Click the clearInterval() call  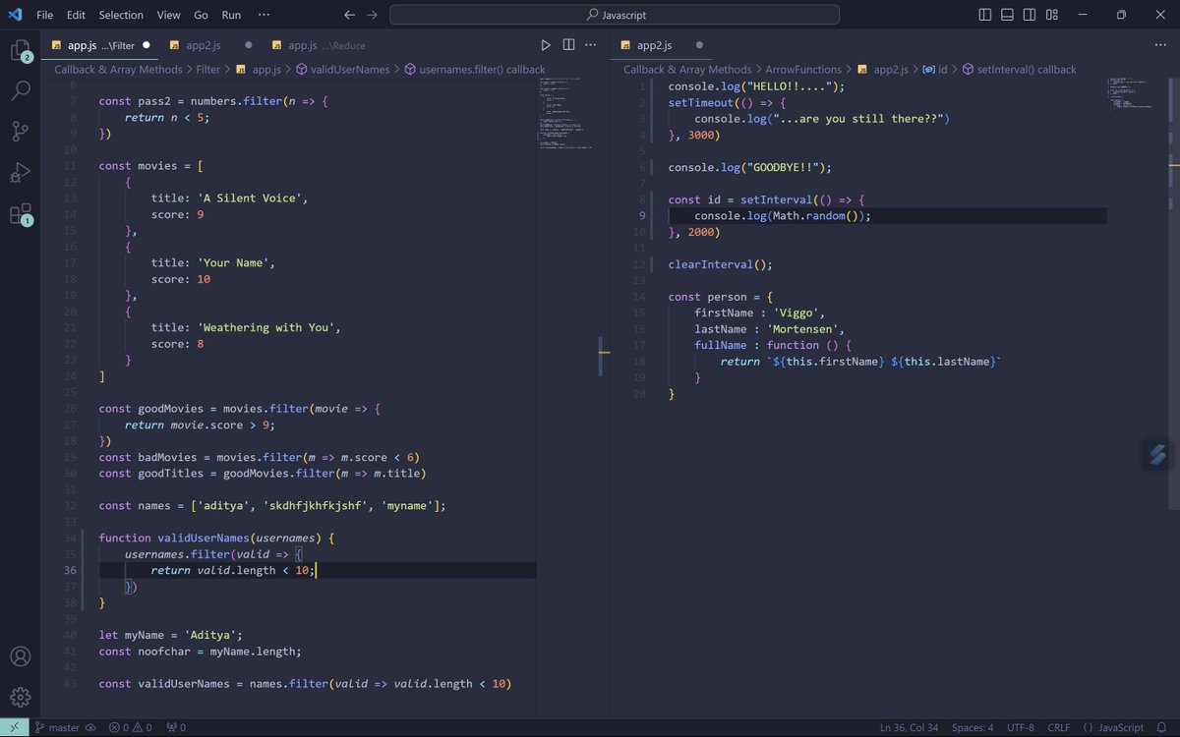tap(720, 264)
